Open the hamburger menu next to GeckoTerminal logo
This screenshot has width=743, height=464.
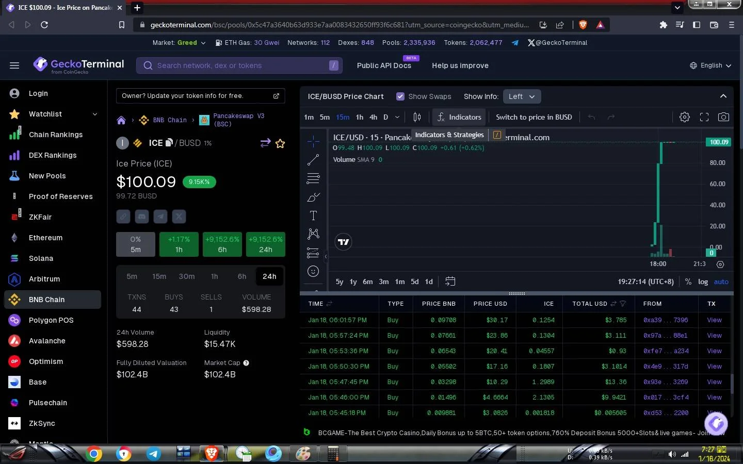pos(14,65)
